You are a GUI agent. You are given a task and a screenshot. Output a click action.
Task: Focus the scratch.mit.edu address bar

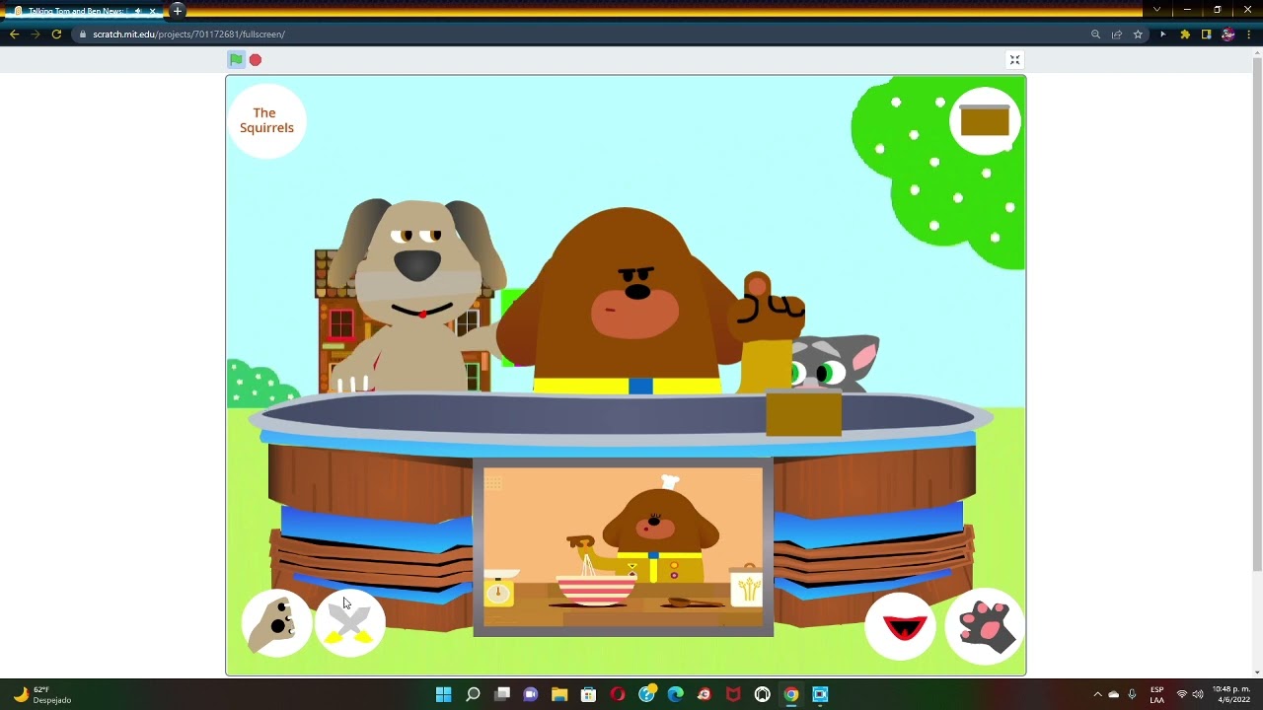tap(582, 35)
